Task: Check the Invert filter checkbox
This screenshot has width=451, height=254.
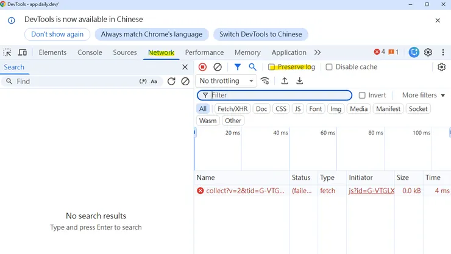Action: coord(362,95)
